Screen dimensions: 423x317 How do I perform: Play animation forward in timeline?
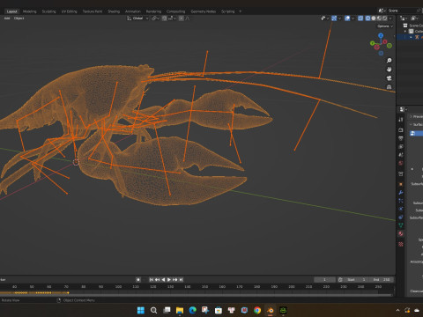[169, 280]
